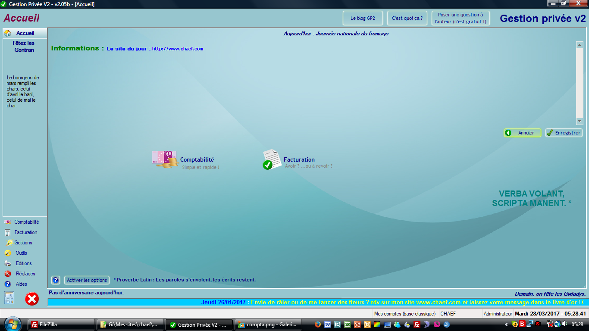
Task: Click Poser une question à l'auteur
Action: pyautogui.click(x=461, y=18)
